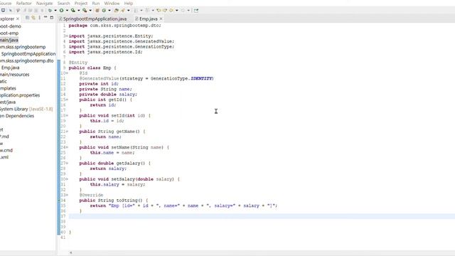The image size is (455, 256).
Task: Collapse the setName method fold marker
Action: (67, 147)
